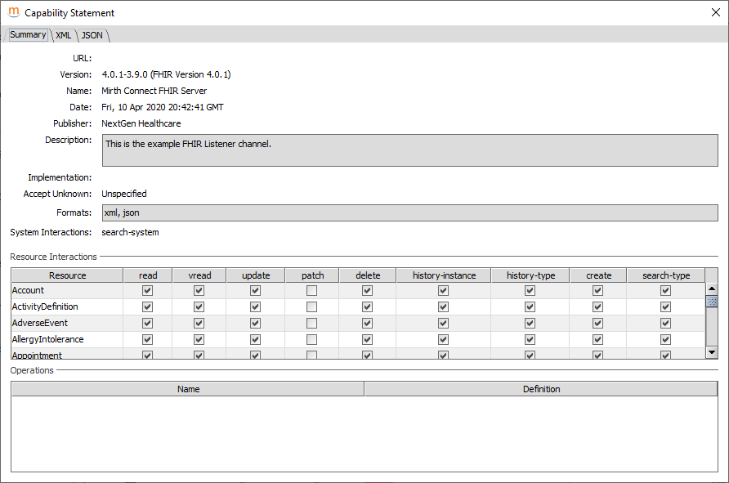Click the vread column header
The image size is (729, 483).
tap(199, 275)
